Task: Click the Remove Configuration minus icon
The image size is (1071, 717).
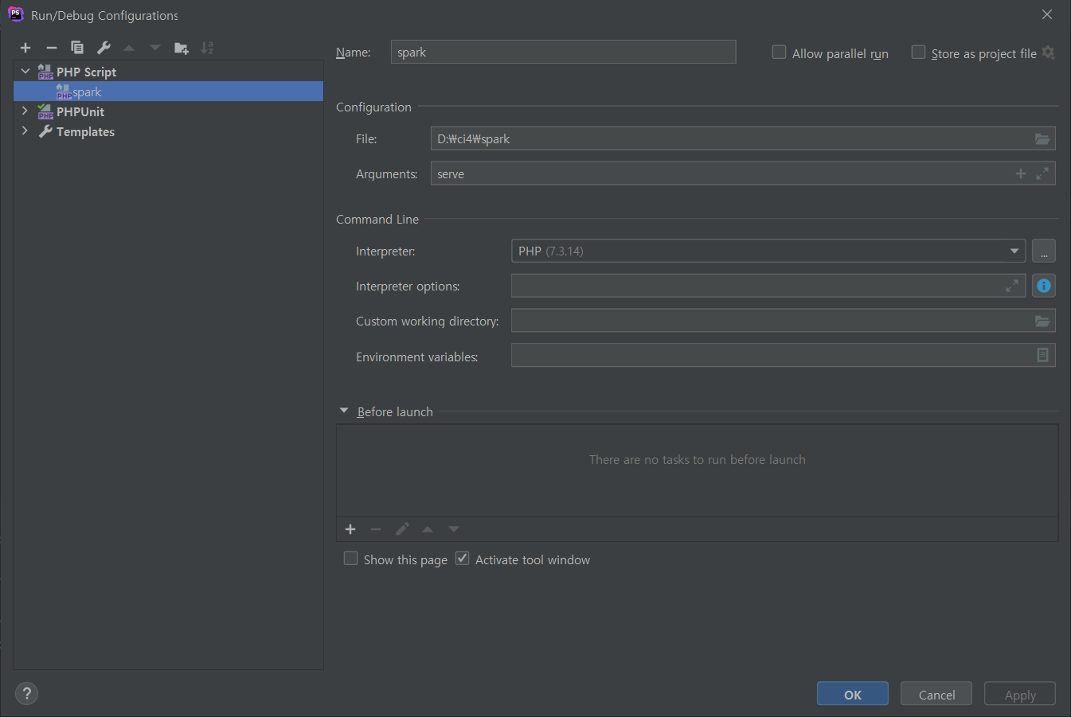Action: tap(52, 48)
